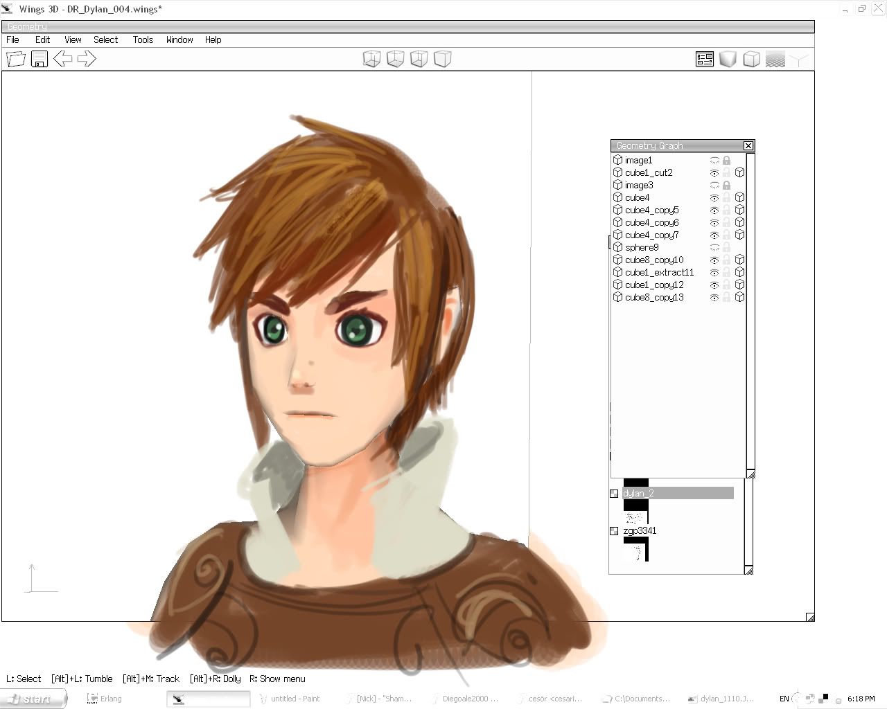The height and width of the screenshot is (709, 887).
Task: Click the object icon beside sphere9
Action: 617,247
